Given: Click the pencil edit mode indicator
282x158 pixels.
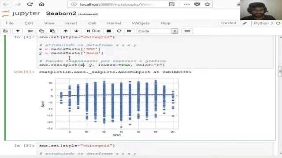Looking at the screenshot, I should click(x=245, y=23).
